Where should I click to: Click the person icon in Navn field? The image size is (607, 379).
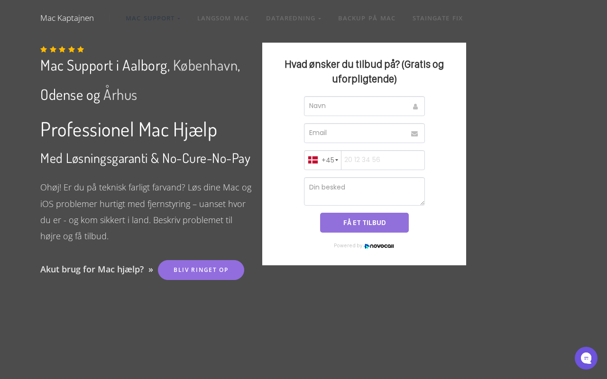(415, 107)
